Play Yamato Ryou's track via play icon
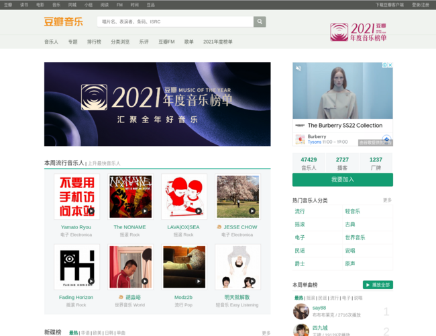The width and height of the screenshot is (436, 336). pos(91,211)
